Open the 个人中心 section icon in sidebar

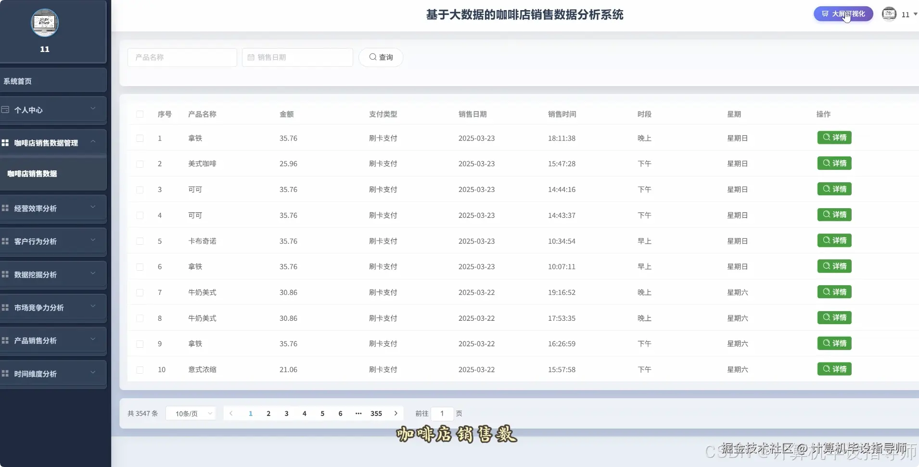5,110
